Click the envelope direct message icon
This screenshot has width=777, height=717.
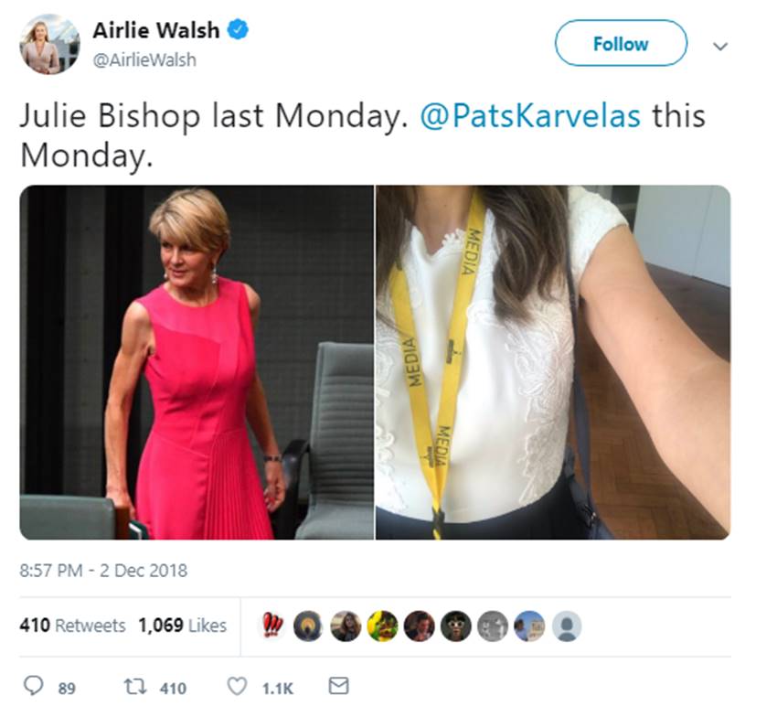coord(339,686)
